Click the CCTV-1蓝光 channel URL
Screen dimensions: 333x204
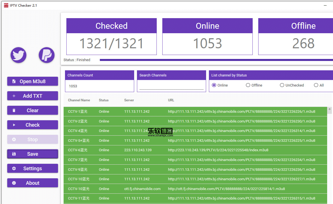click(242, 112)
